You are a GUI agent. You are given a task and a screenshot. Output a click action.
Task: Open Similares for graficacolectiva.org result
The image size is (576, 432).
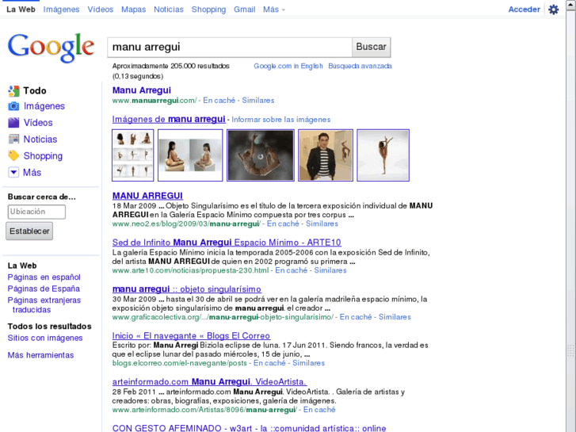tap(395, 317)
